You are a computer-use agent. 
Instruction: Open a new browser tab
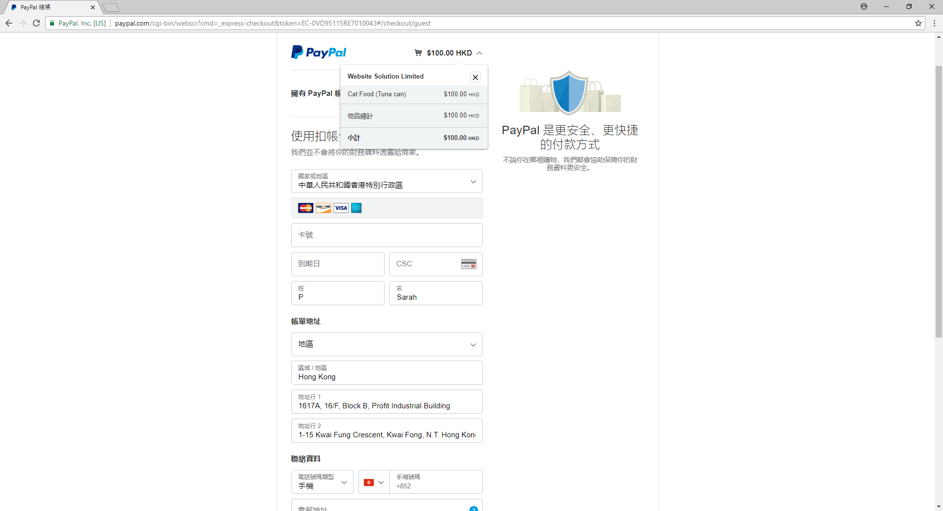111,7
